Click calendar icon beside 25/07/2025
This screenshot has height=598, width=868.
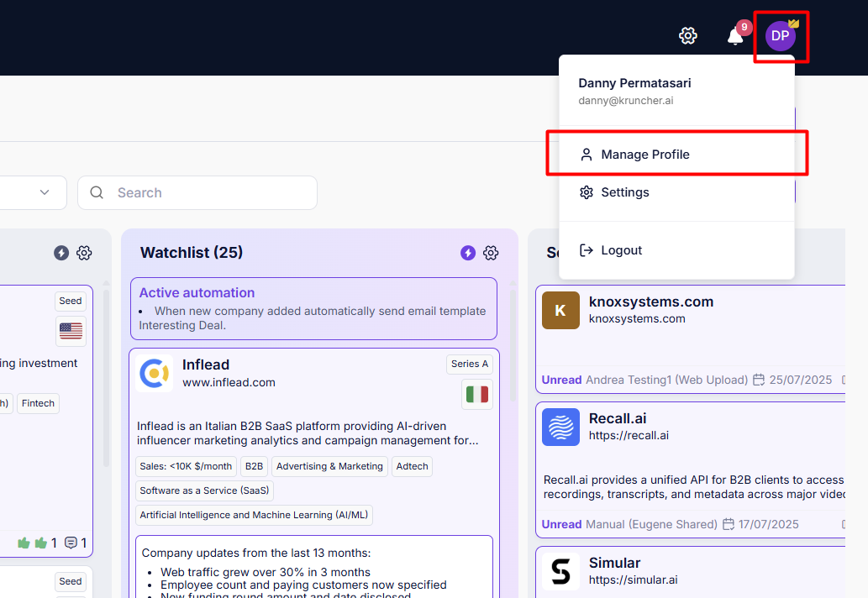tap(759, 380)
